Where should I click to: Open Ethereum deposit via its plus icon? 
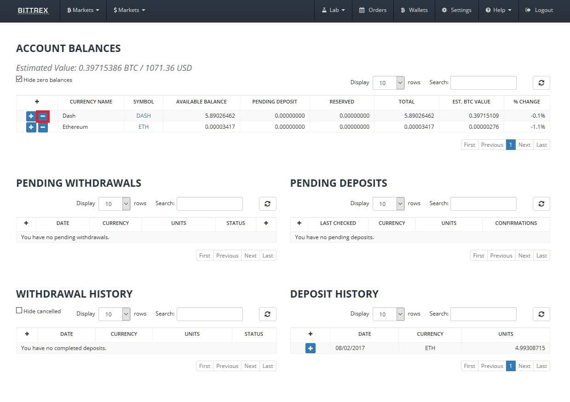point(31,127)
